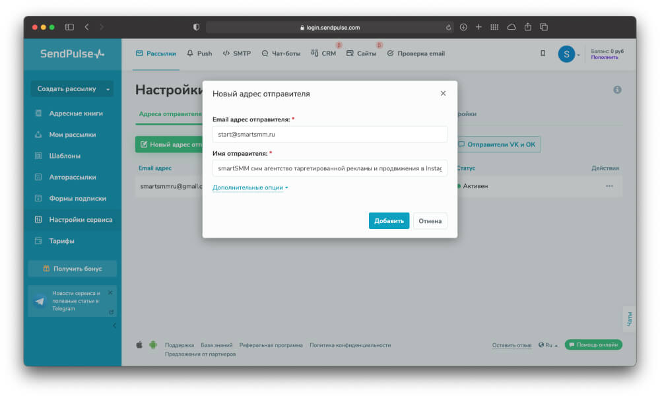This screenshot has width=660, height=398.
Task: Open Проверка email tool
Action: point(416,53)
